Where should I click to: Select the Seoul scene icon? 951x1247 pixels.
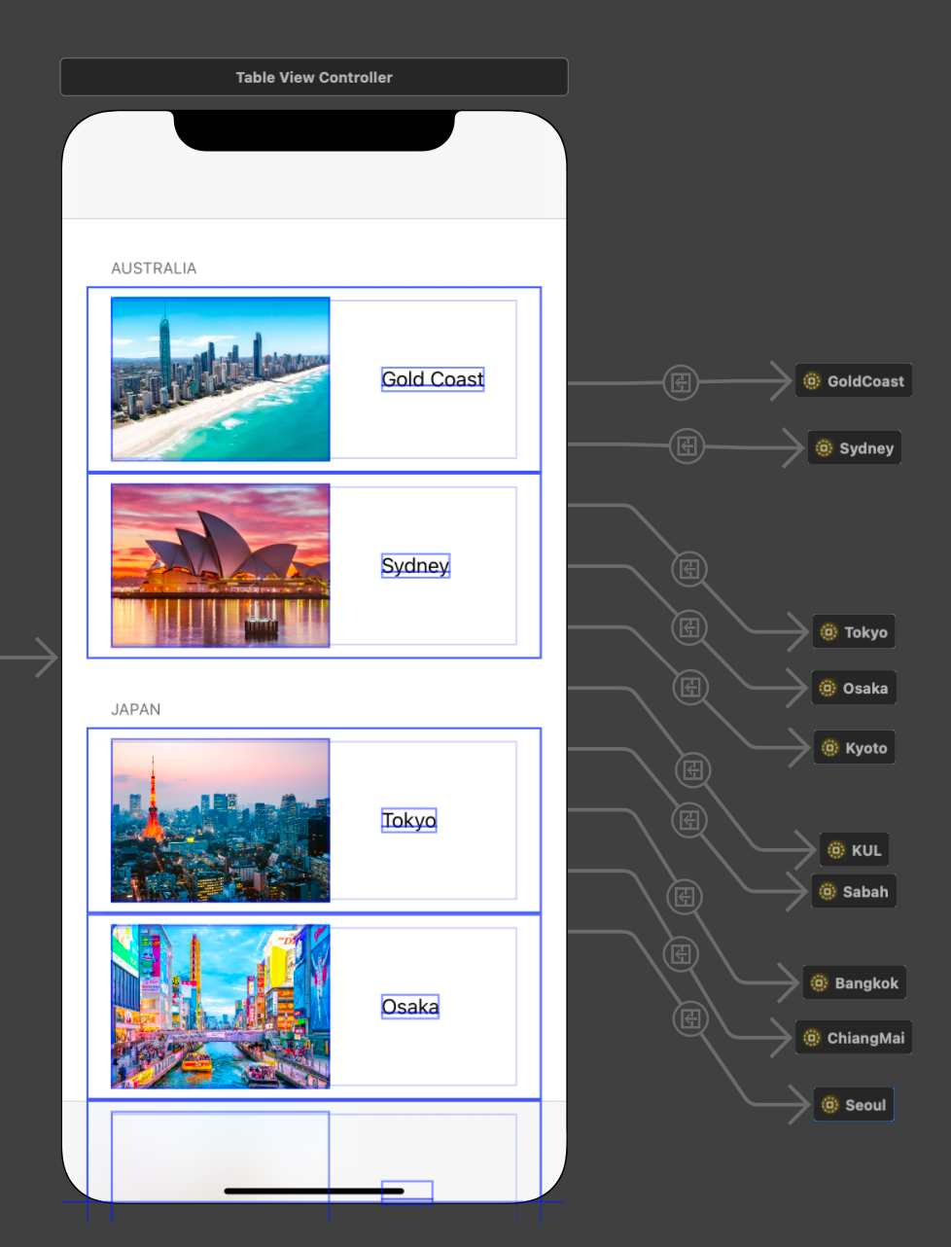(853, 1104)
